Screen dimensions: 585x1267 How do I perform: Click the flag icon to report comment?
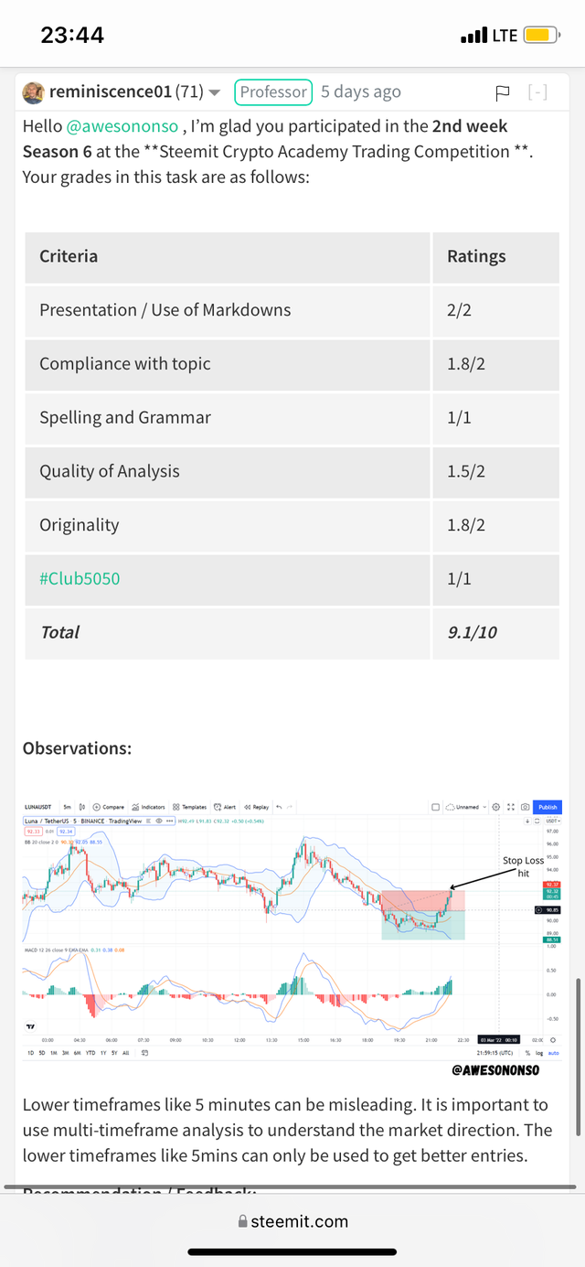502,92
